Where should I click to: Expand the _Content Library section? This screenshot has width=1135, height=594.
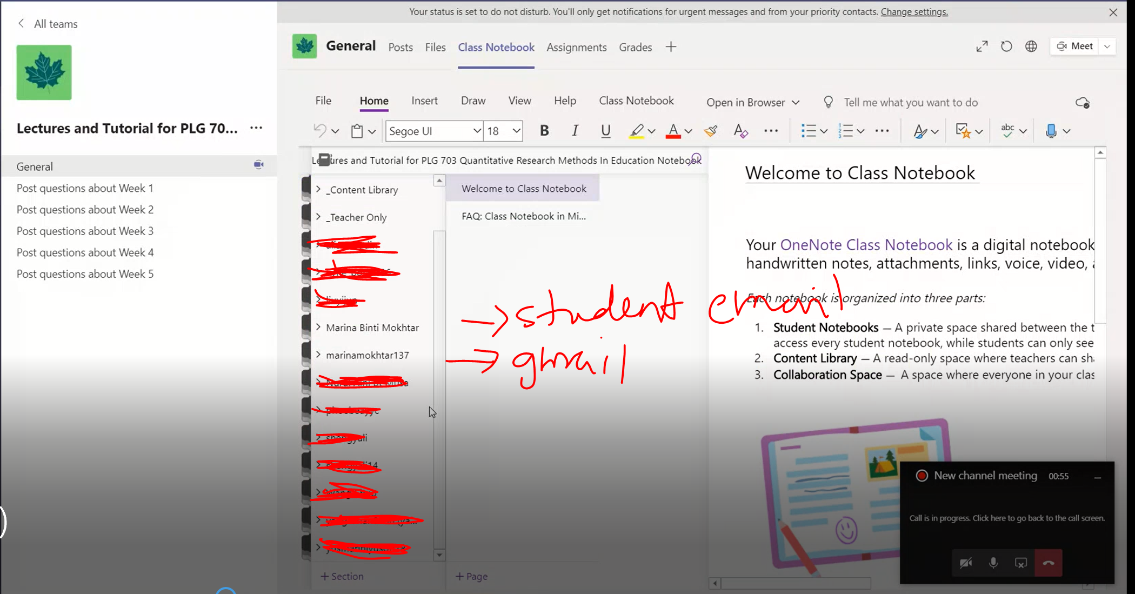click(x=318, y=189)
